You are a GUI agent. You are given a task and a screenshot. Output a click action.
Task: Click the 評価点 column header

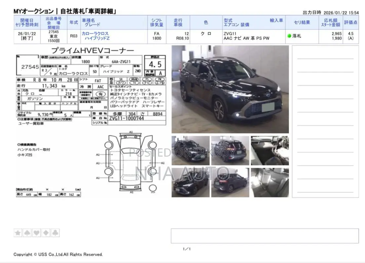pyautogui.click(x=350, y=22)
